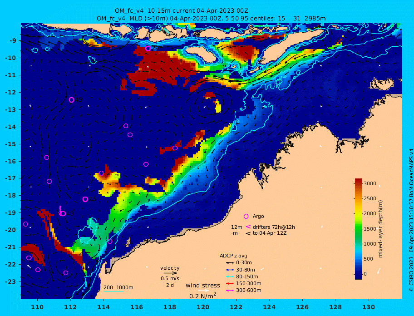
Task: Click the '10-15m current 04-Apr-2023 00Z' title line
Action: (182, 11)
